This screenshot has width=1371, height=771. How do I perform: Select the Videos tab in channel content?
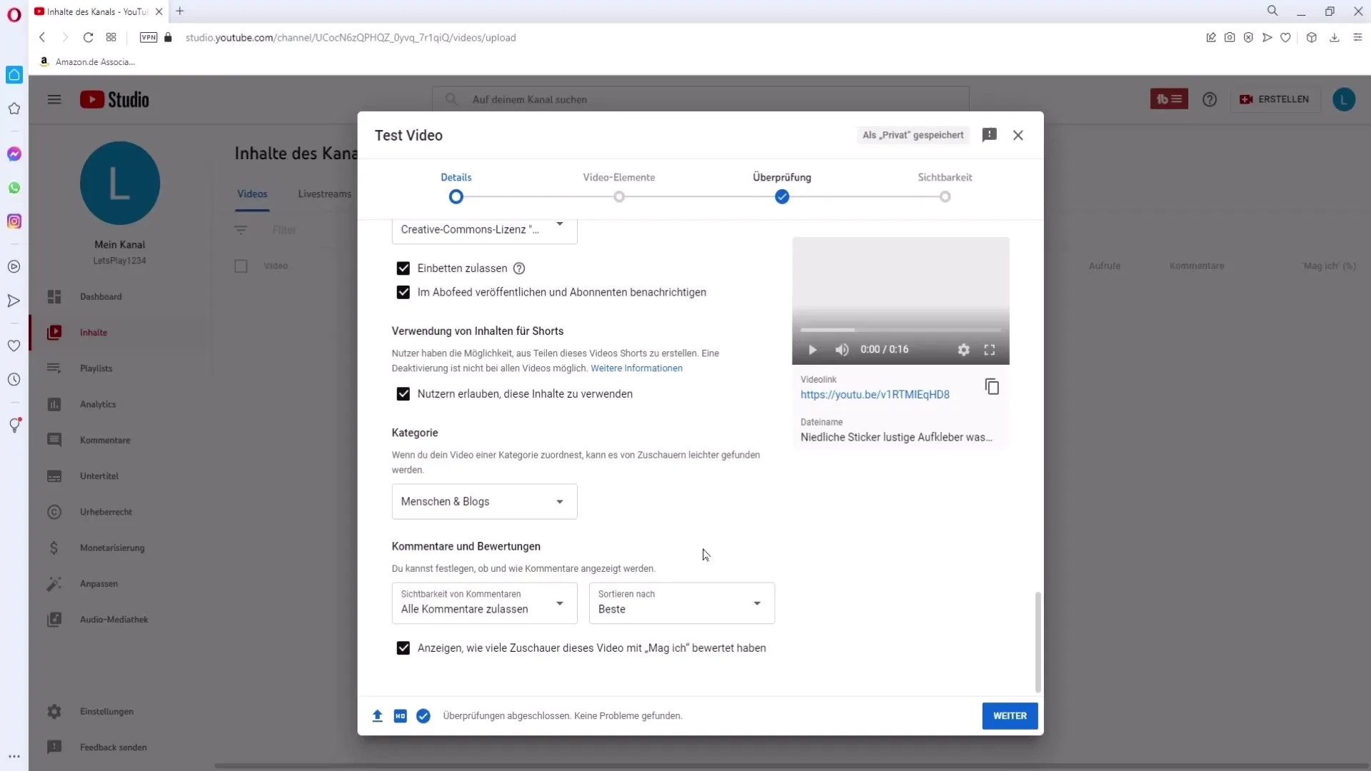tap(252, 194)
